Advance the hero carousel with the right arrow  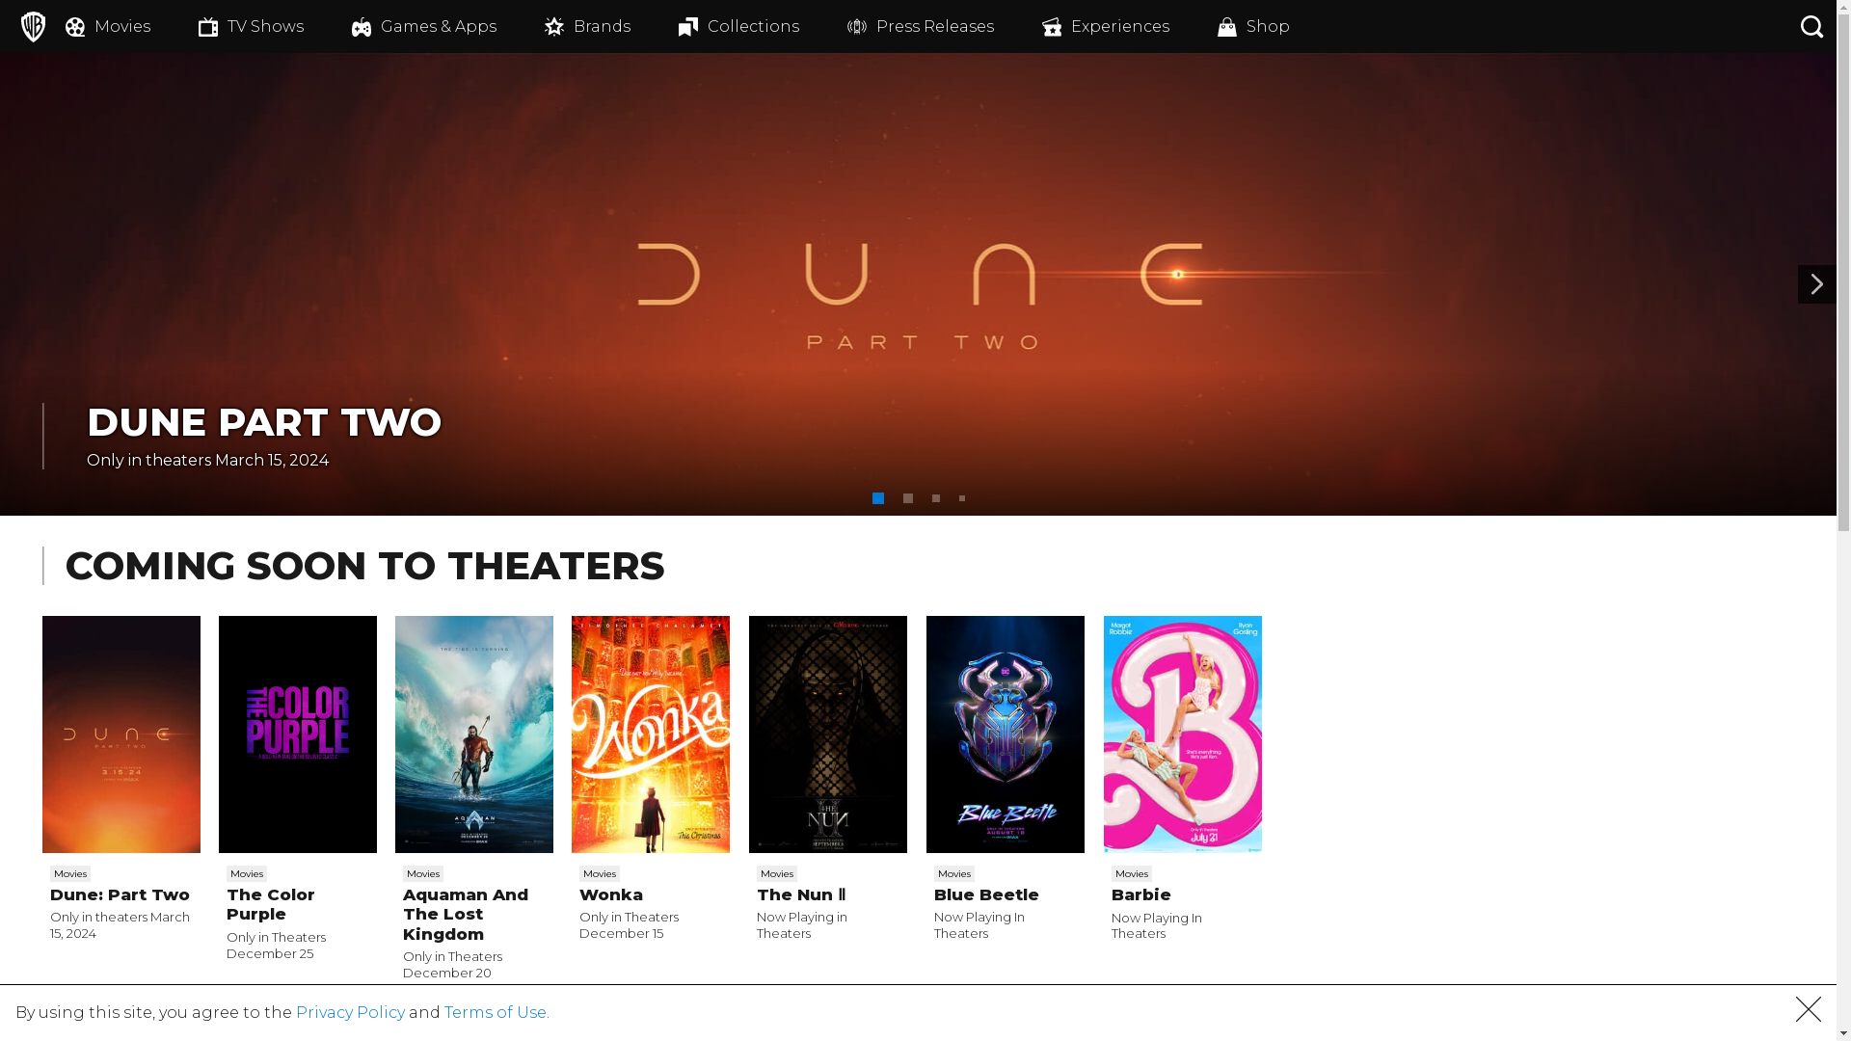[x=1816, y=284]
